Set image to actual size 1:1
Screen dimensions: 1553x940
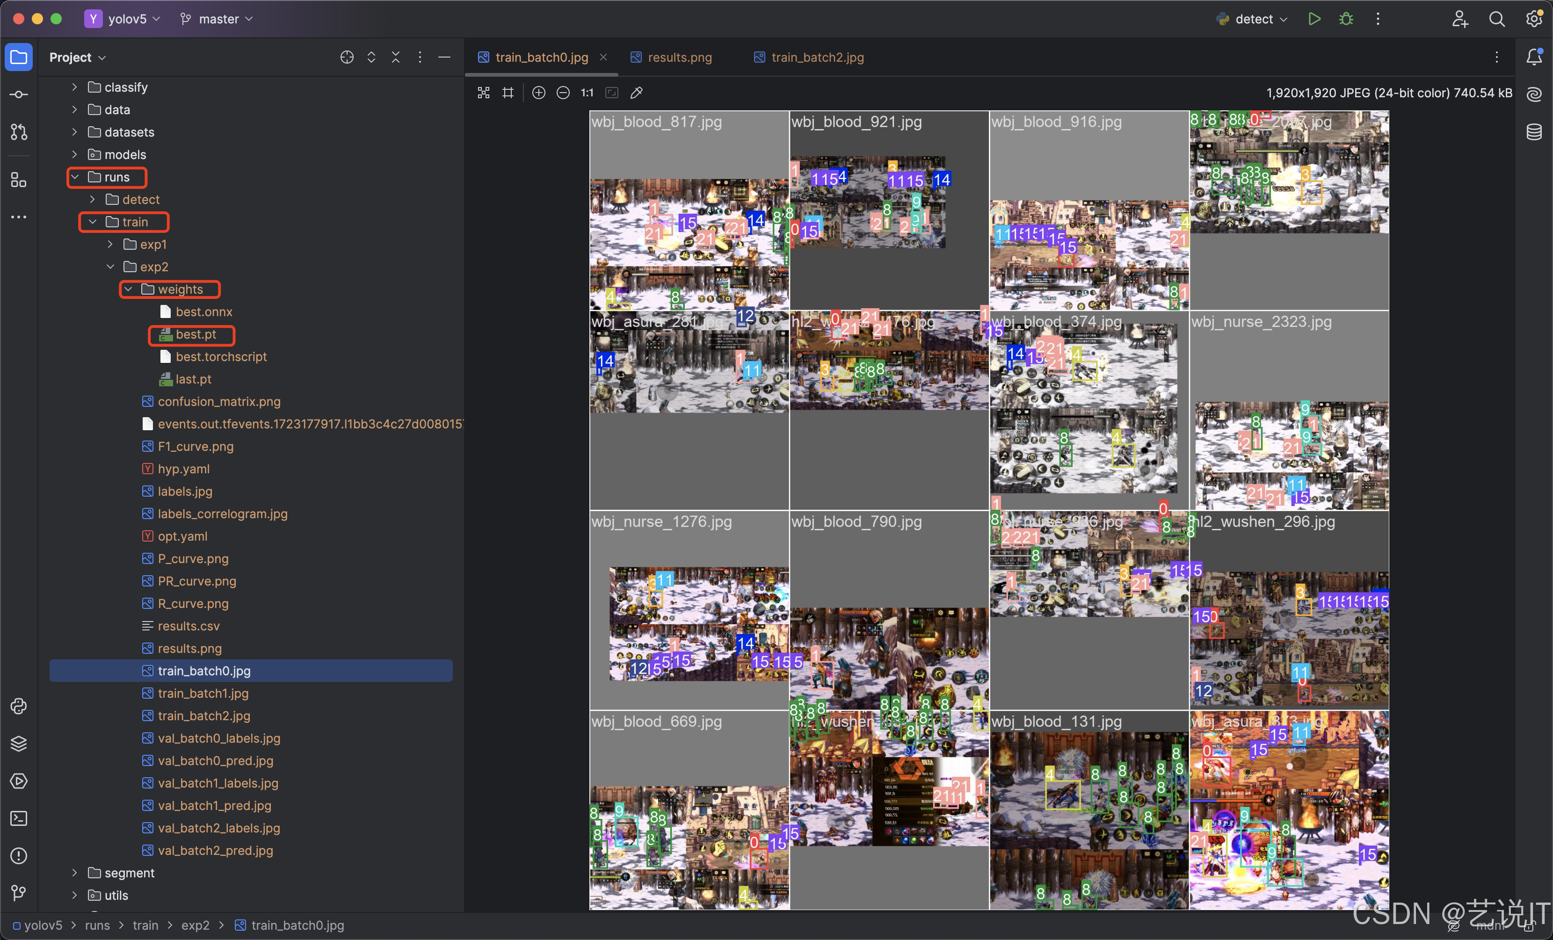(587, 93)
